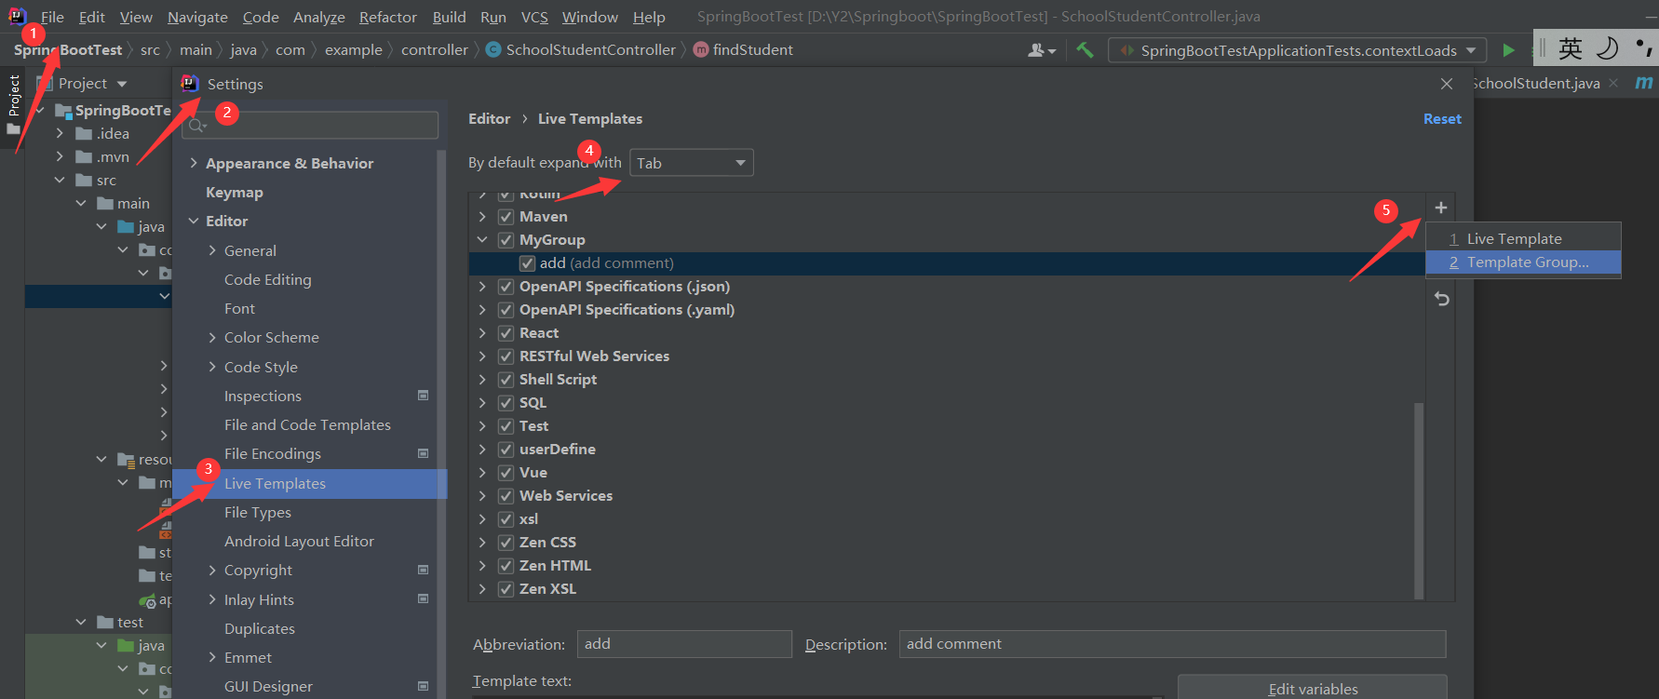This screenshot has width=1659, height=699.
Task: Click the Maven m icon at right edge
Action: [1644, 83]
